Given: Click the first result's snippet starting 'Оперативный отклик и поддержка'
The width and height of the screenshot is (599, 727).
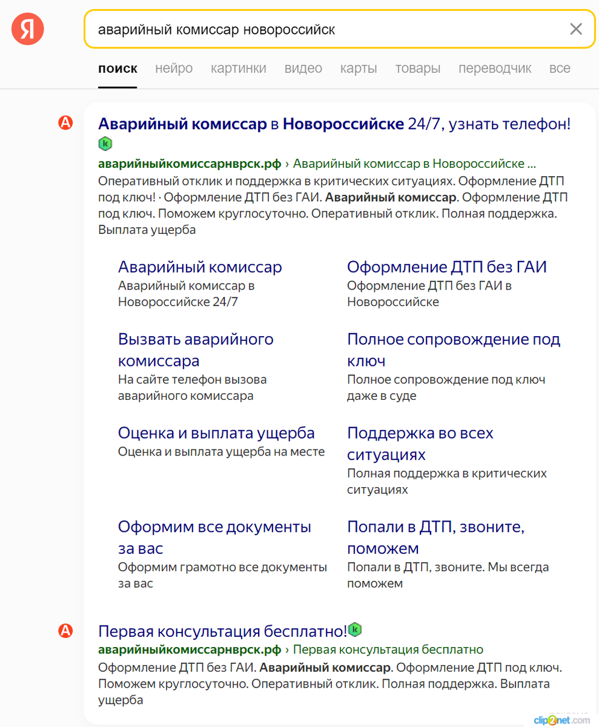Looking at the screenshot, I should 333,206.
